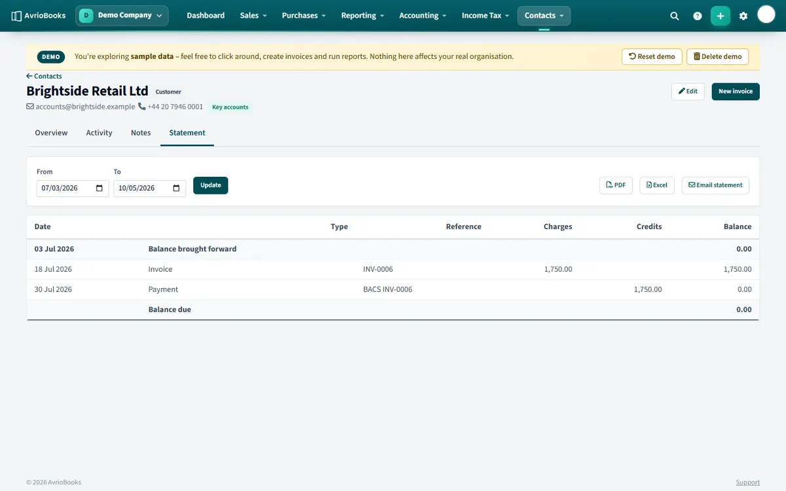
Task: Click the 30 Jul 2026 date cell
Action: point(53,289)
